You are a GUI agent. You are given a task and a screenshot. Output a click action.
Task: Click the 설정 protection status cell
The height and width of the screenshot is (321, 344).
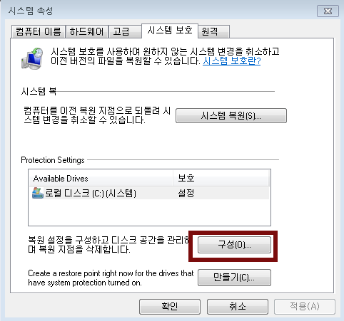point(186,193)
